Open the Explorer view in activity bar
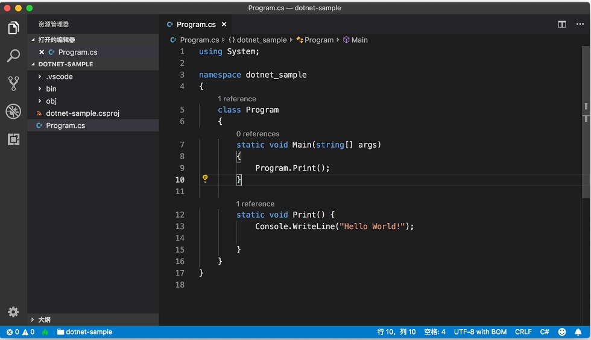The width and height of the screenshot is (591, 340). point(13,28)
